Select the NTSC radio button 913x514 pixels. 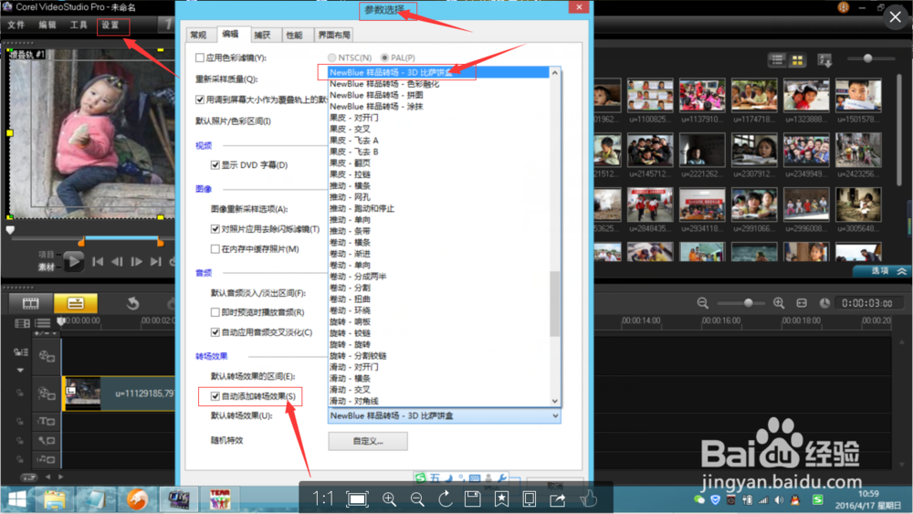(x=332, y=58)
